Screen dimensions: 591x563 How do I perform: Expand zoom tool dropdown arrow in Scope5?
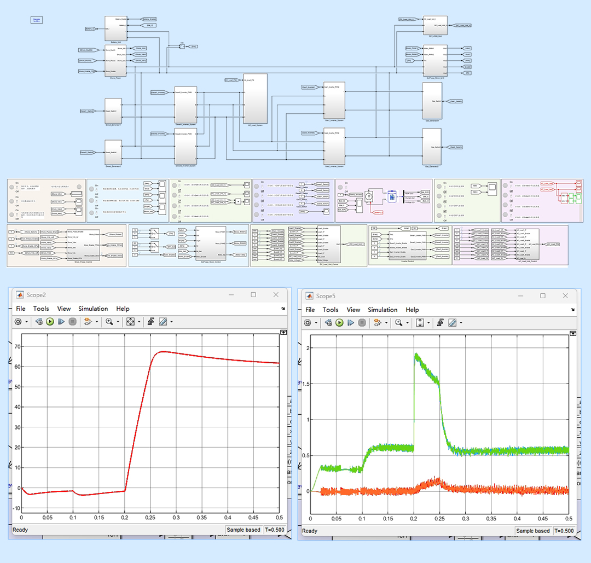pyautogui.click(x=408, y=323)
